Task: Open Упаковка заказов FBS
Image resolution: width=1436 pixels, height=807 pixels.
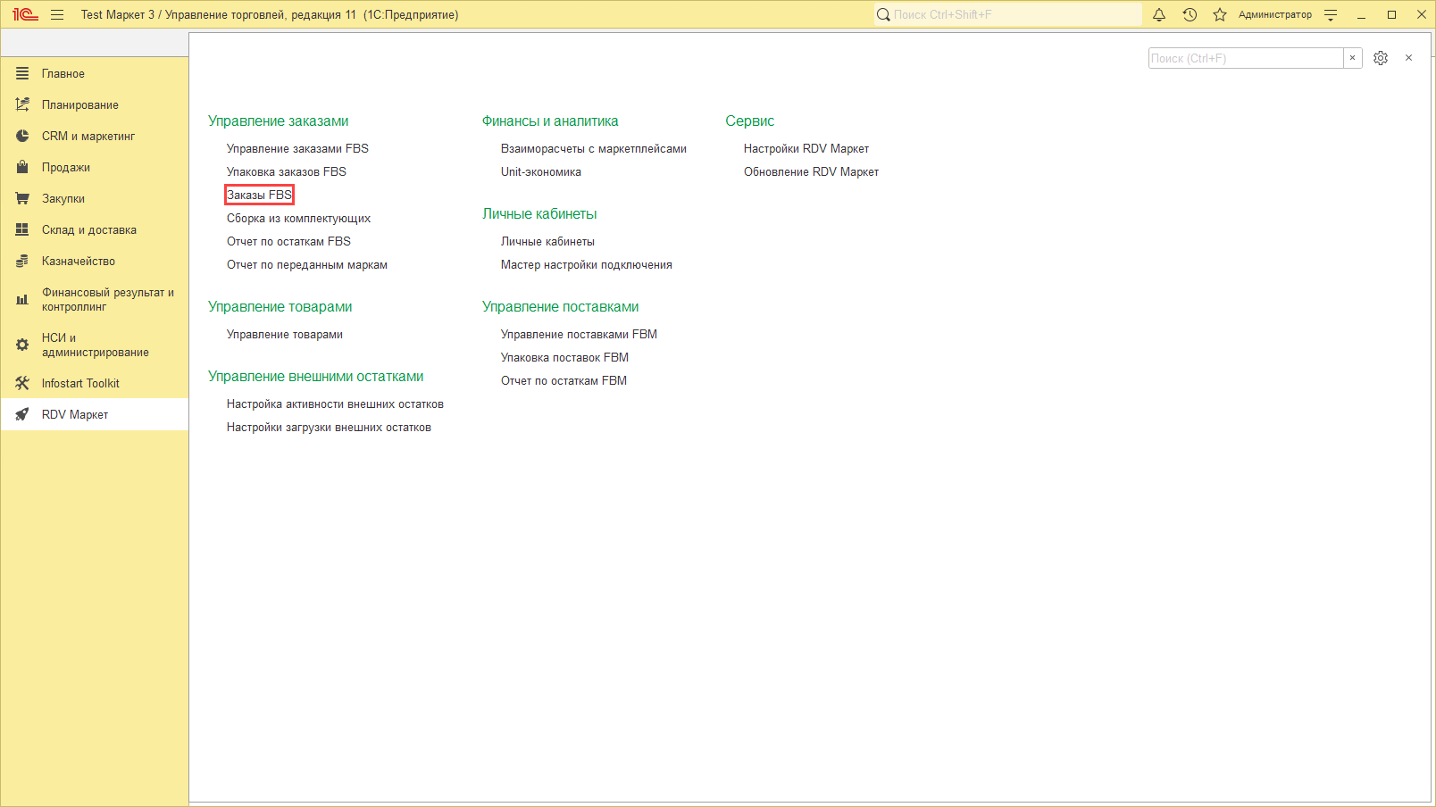Action: tap(287, 171)
